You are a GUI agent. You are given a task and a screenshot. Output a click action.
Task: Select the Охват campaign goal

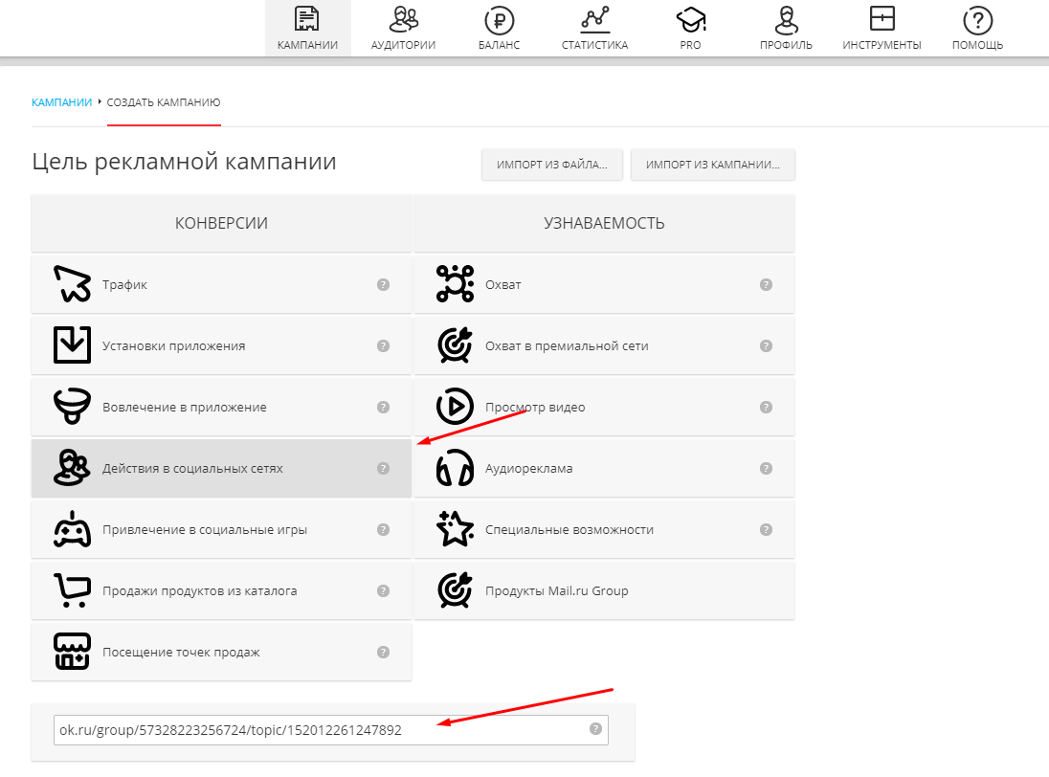coord(604,284)
